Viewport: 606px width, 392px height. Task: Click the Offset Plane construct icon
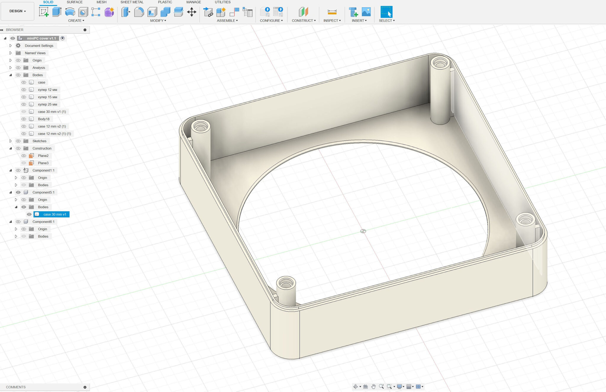point(303,12)
